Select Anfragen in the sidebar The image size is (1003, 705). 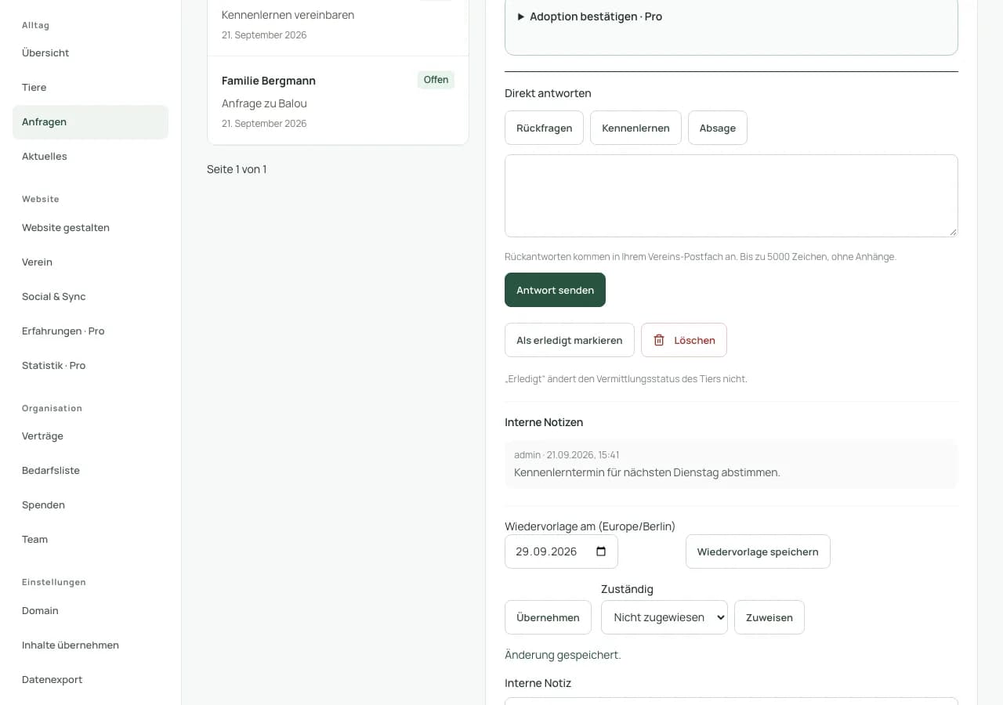[x=90, y=122]
